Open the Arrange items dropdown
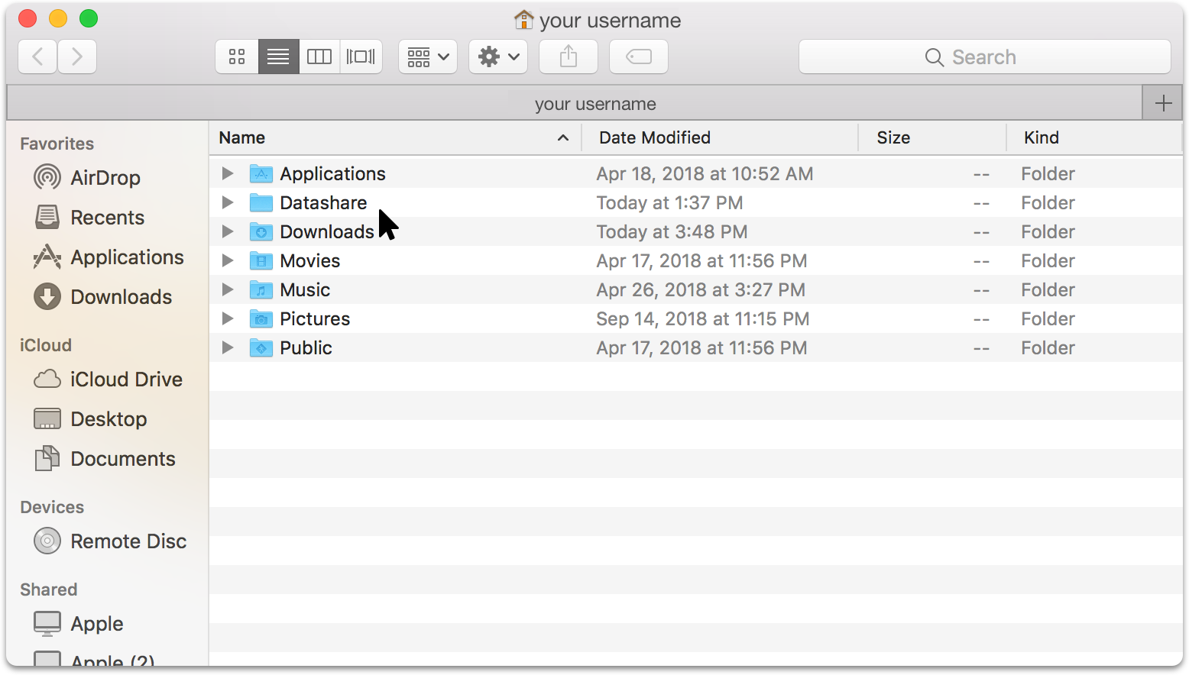 coord(428,57)
